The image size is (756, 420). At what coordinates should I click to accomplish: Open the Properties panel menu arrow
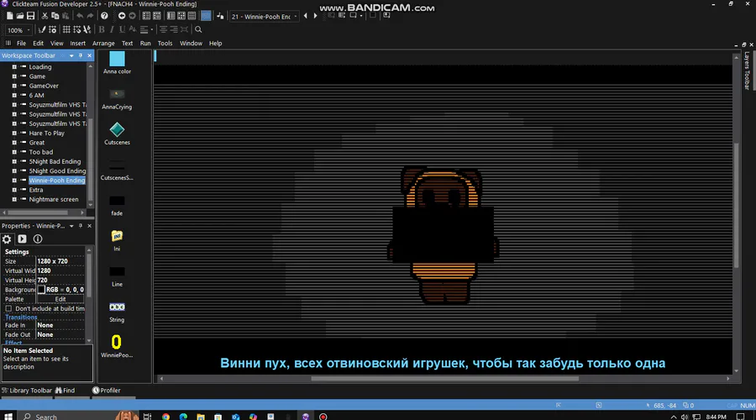pos(71,226)
